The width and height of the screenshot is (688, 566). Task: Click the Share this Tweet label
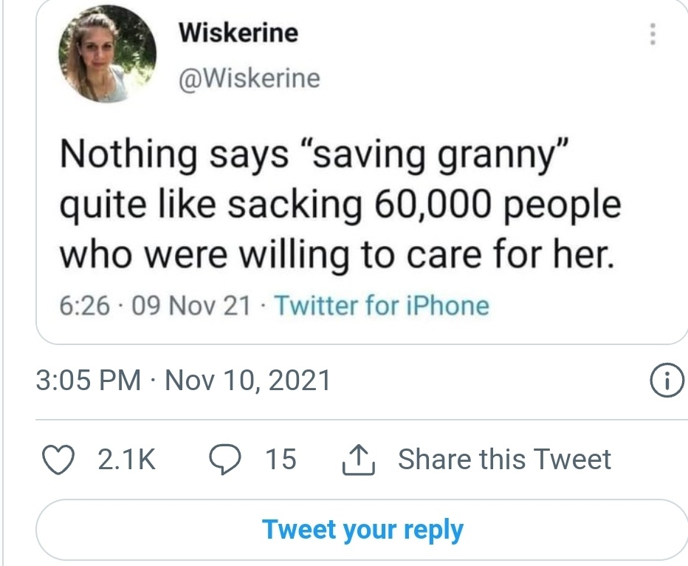tap(504, 459)
